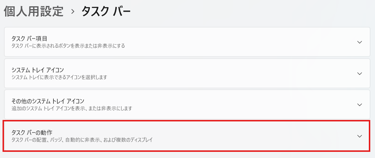Click blank middle of その他のシステム トレイ アイコン card
The width and height of the screenshot is (375, 158).
tap(236, 105)
